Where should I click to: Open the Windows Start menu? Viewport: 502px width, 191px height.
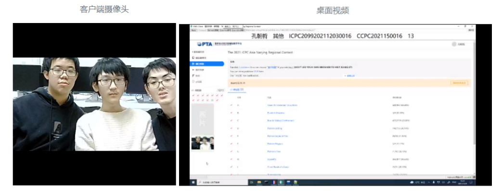[x=193, y=182]
